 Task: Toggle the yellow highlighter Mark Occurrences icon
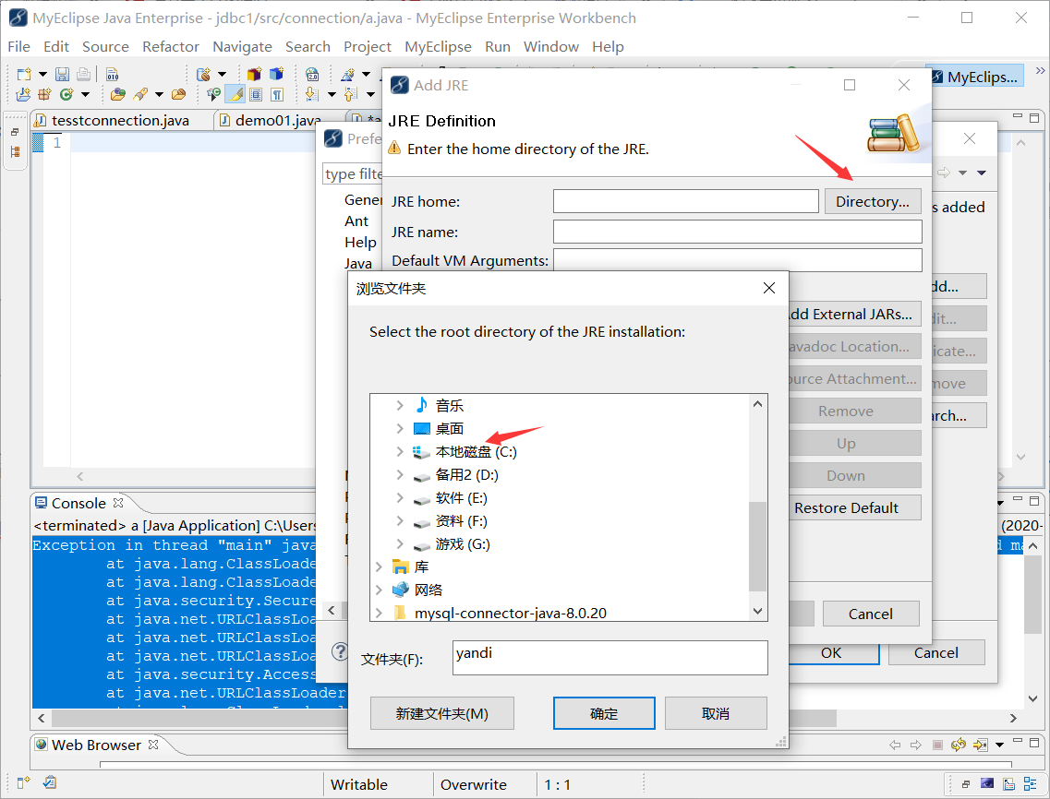(x=235, y=93)
